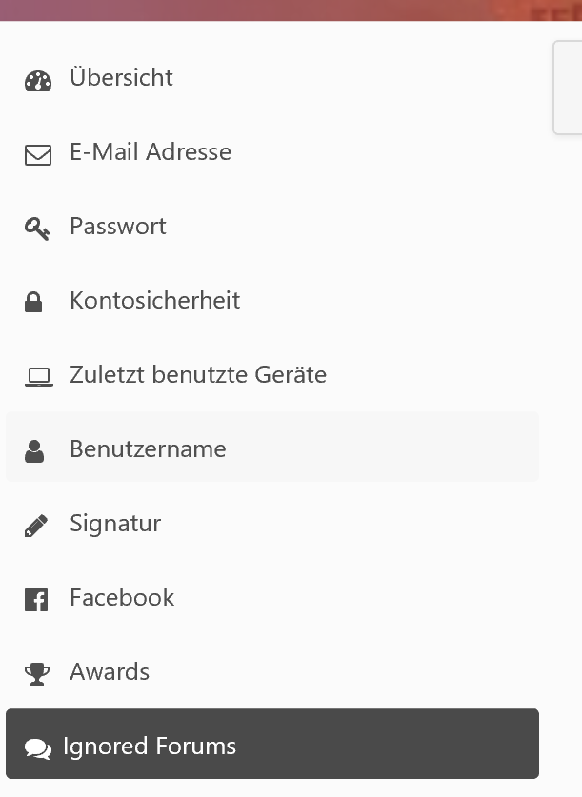
Task: Click the chat bubbles icon for Ignored Forums
Action: point(38,749)
